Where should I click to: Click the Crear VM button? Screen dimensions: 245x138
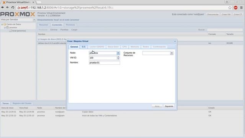(x=226, y=15)
